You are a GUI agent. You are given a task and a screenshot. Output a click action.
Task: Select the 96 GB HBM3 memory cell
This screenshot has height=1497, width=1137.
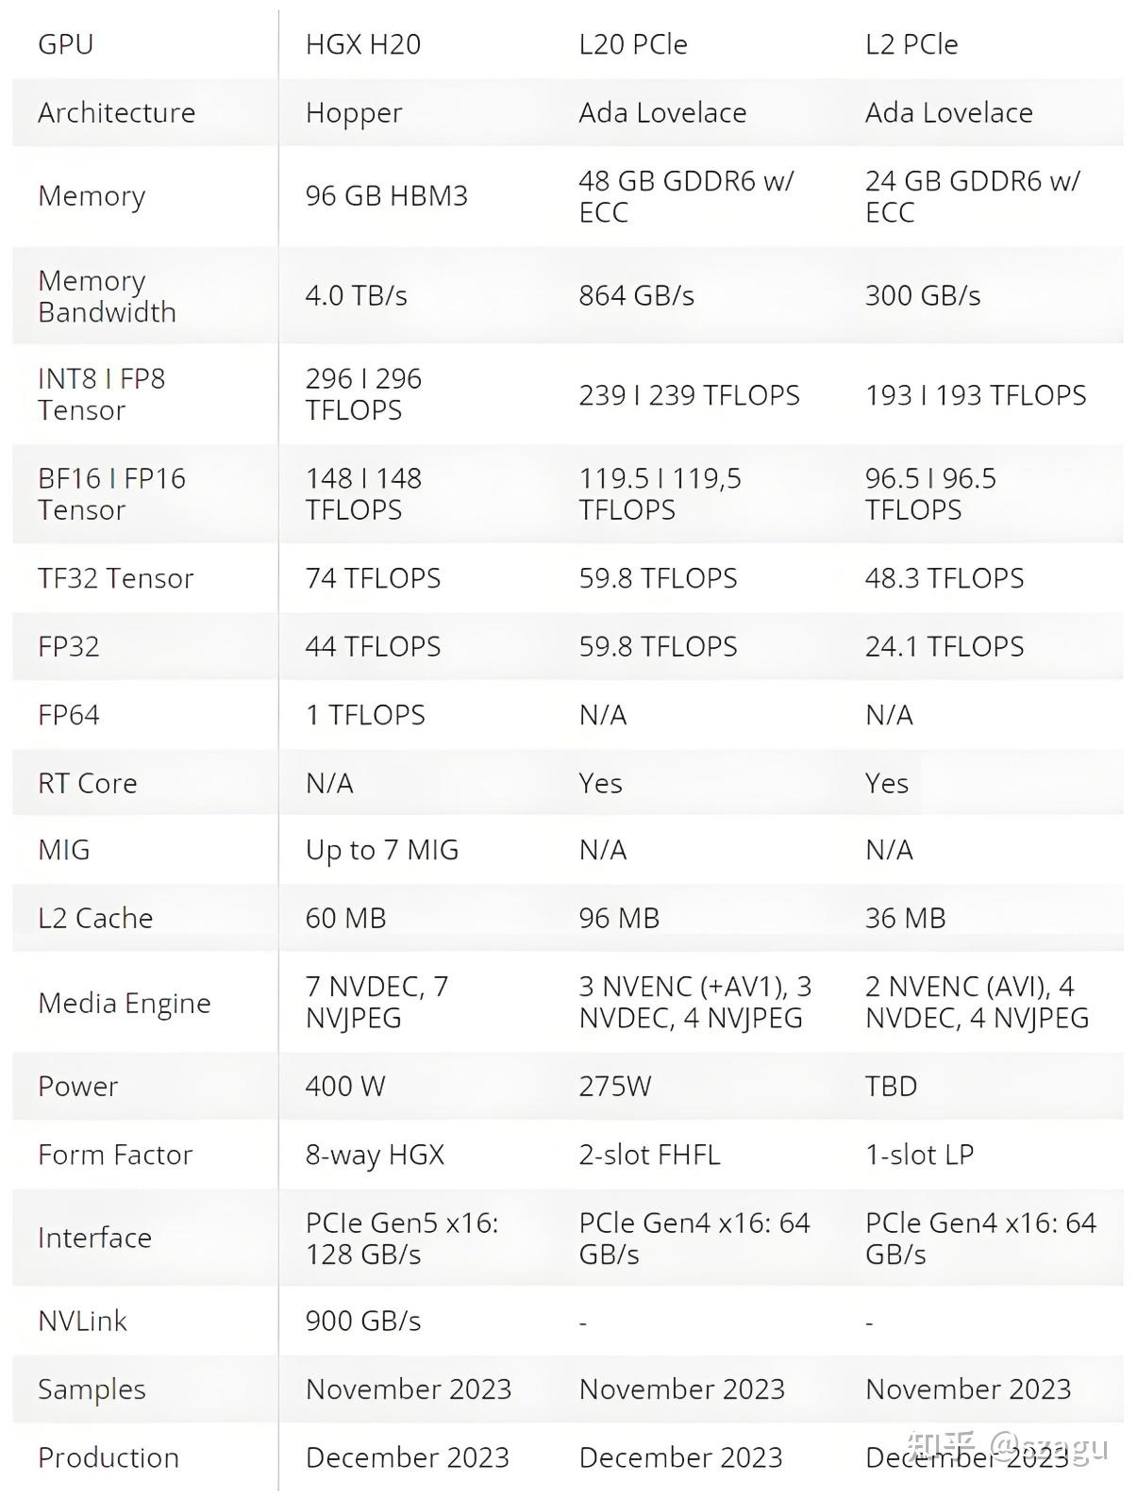(x=386, y=195)
